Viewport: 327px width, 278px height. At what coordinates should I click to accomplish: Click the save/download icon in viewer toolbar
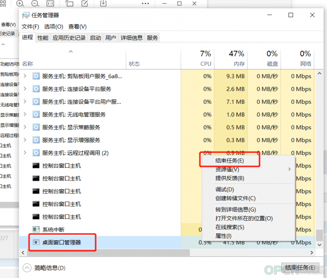[x=103, y=3]
